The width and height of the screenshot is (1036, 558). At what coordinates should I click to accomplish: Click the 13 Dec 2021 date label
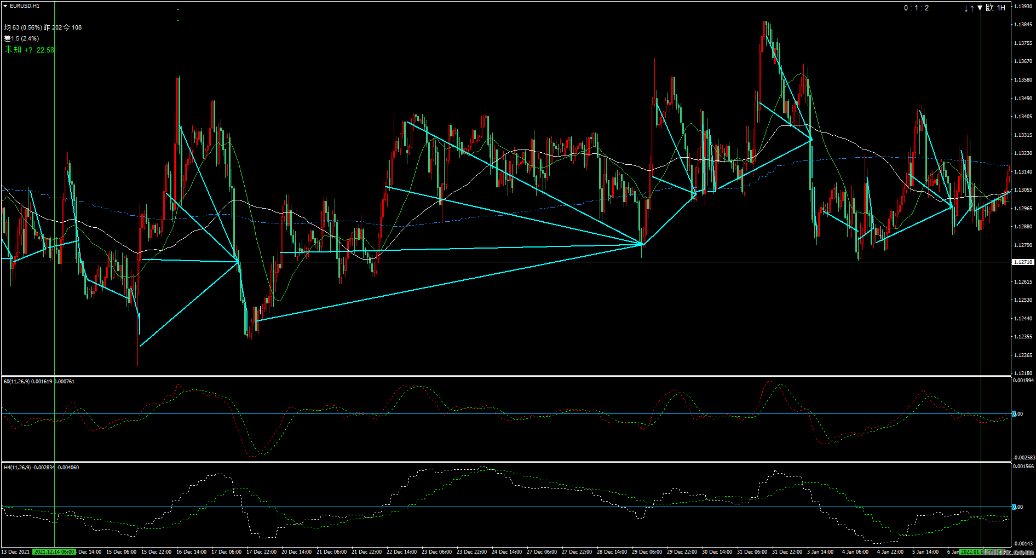(x=16, y=552)
